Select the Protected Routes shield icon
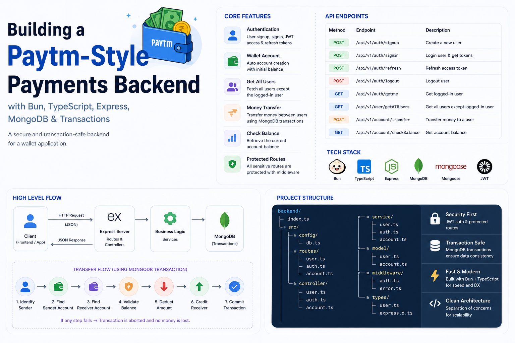This screenshot has height=343, width=515. [232, 164]
